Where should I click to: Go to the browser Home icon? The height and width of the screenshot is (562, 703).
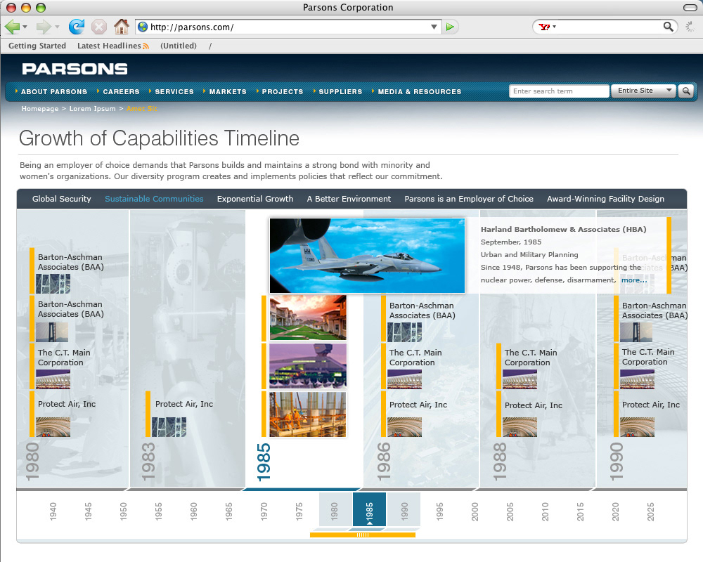click(x=121, y=27)
